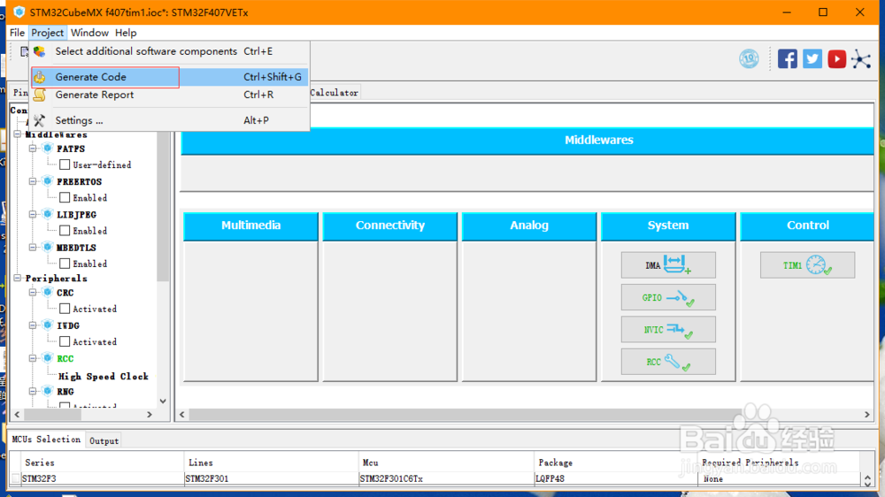Click the FATFS middleware cube icon
Viewport: 885px width, 497px height.
click(48, 149)
